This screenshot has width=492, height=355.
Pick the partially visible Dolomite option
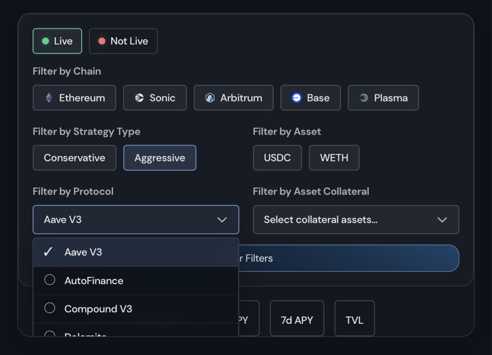click(85, 333)
